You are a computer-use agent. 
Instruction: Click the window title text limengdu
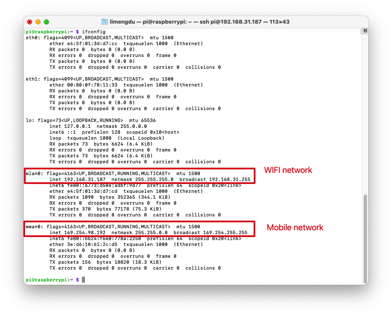(122, 22)
